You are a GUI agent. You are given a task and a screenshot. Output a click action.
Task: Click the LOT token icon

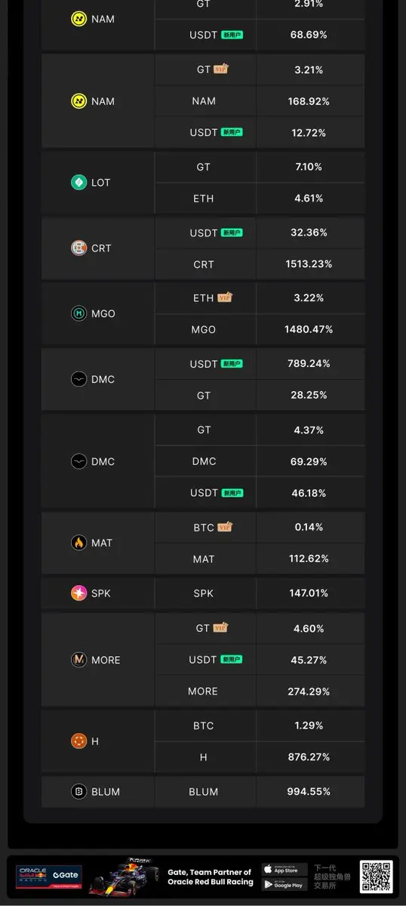[79, 183]
